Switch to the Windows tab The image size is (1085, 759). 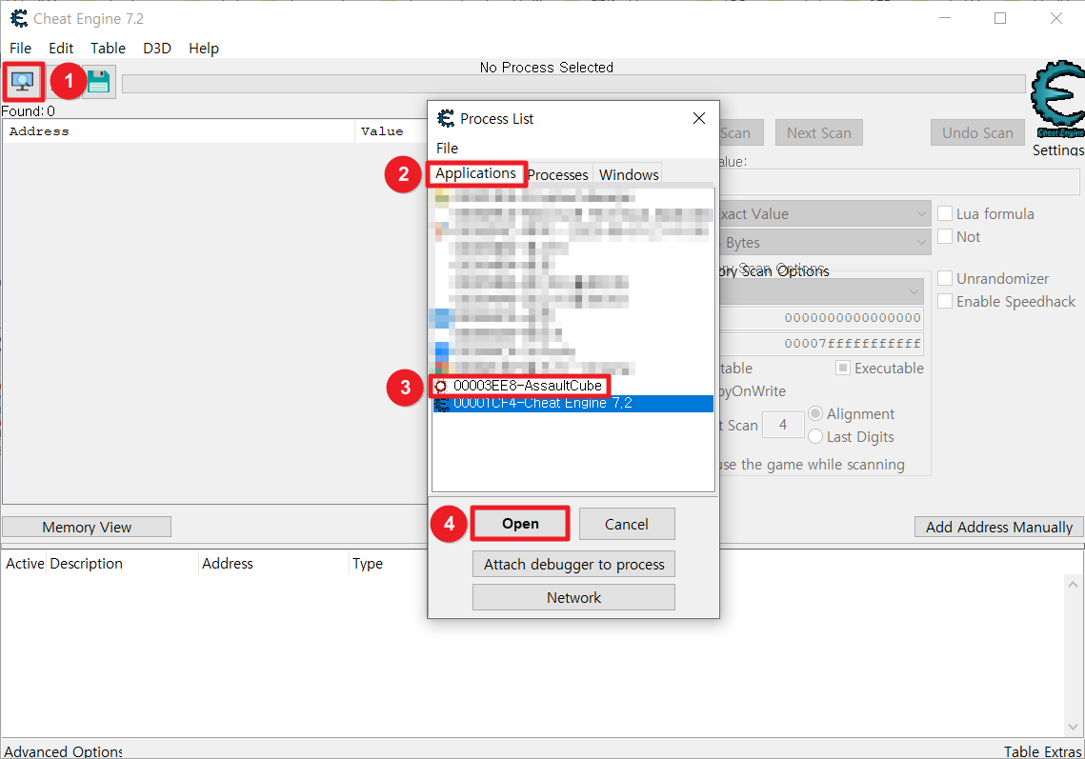coord(629,174)
